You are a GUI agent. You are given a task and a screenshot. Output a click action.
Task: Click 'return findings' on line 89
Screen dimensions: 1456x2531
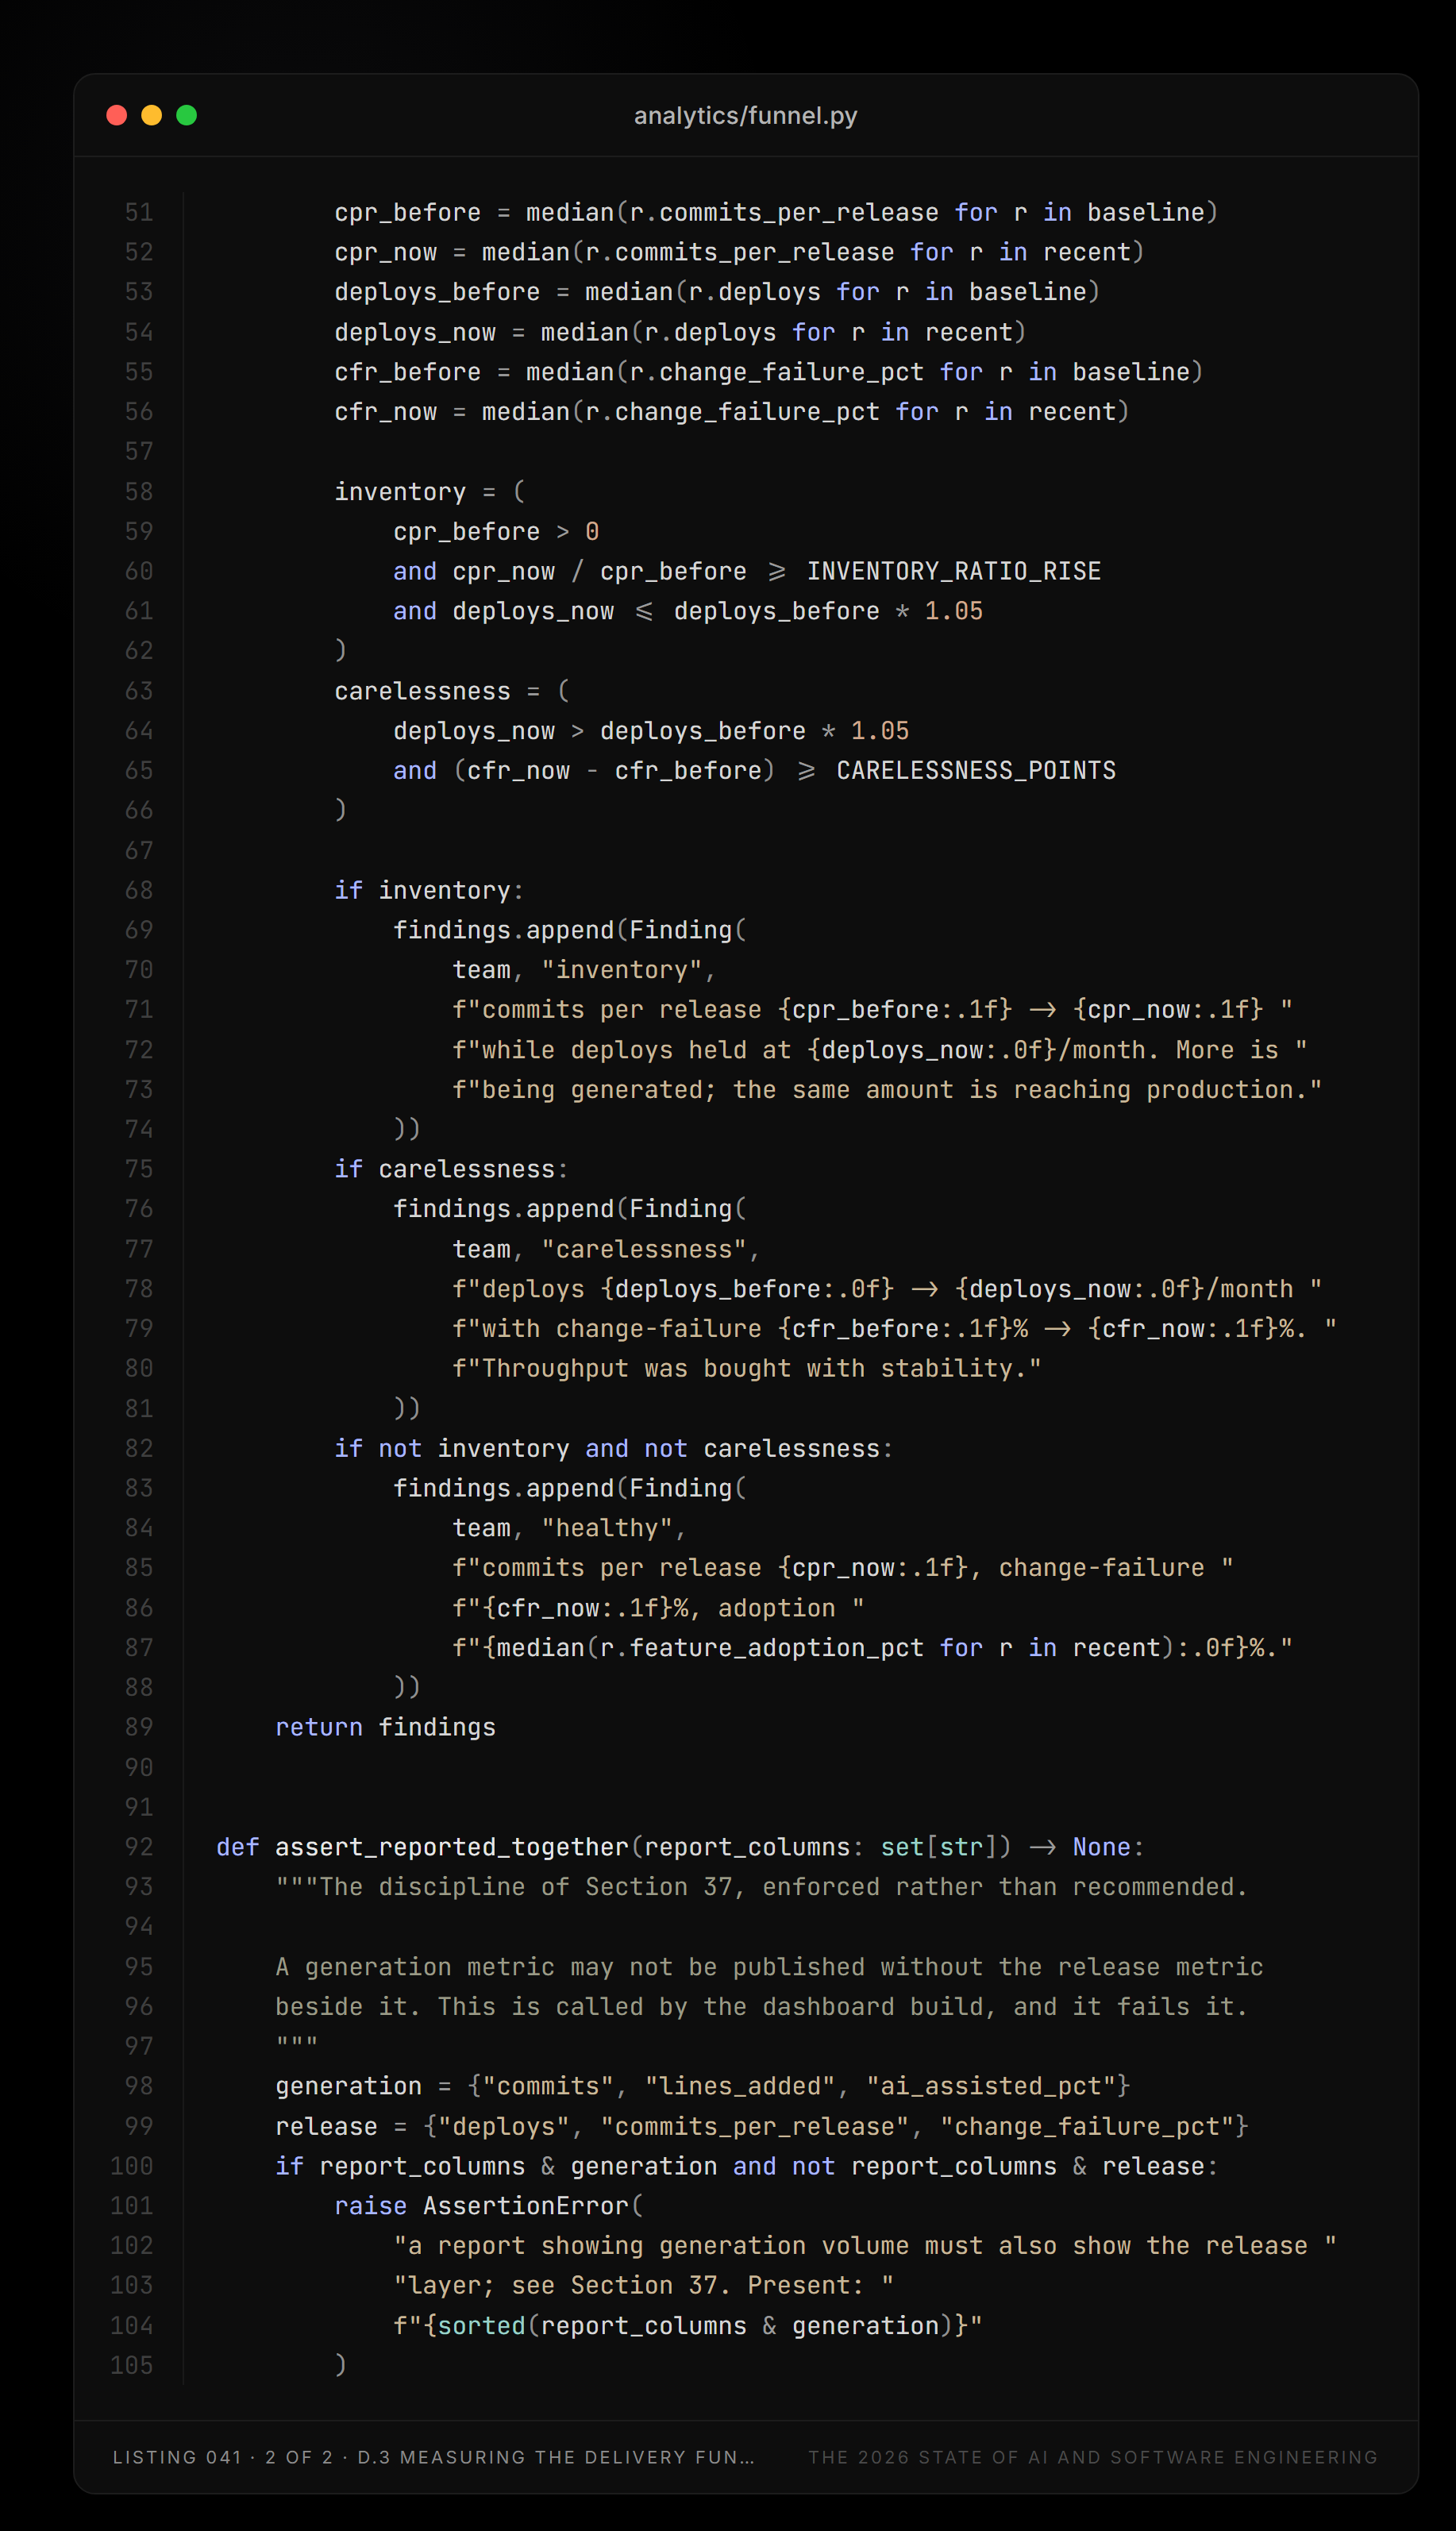tap(386, 1727)
